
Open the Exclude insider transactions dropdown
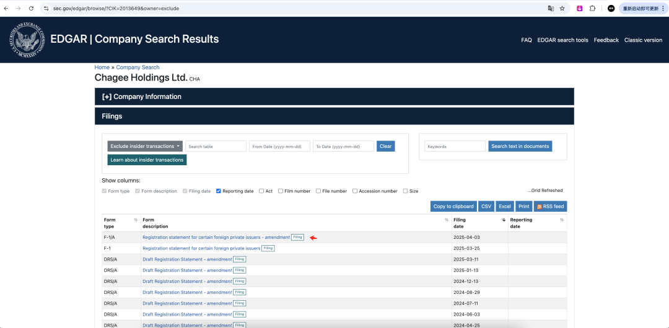(145, 146)
